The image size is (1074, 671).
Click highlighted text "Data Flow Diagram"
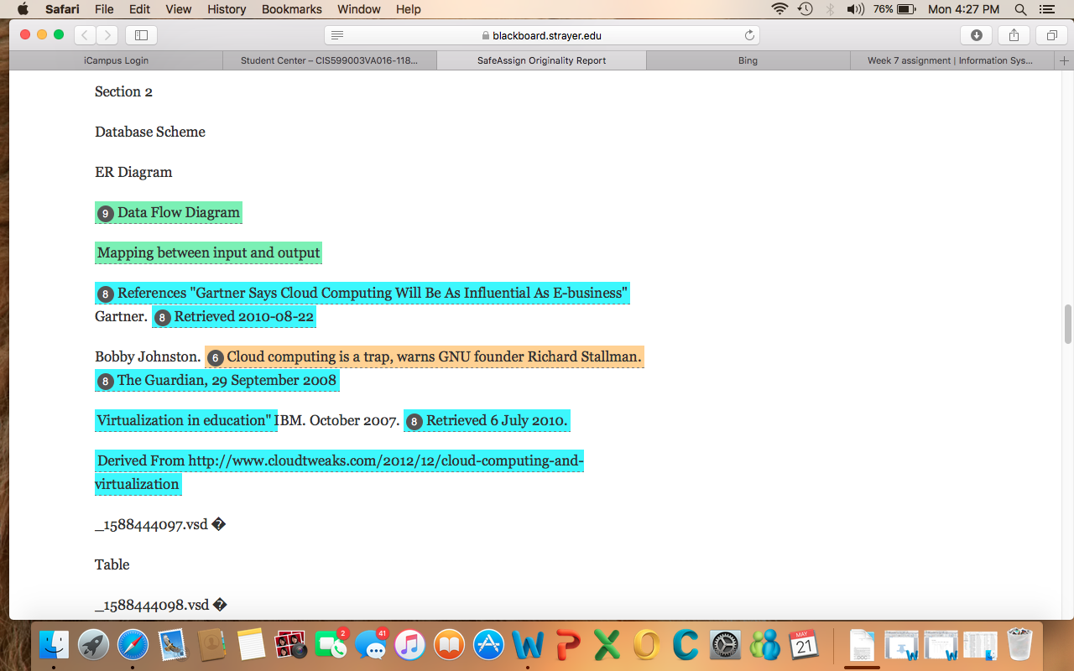[179, 213]
